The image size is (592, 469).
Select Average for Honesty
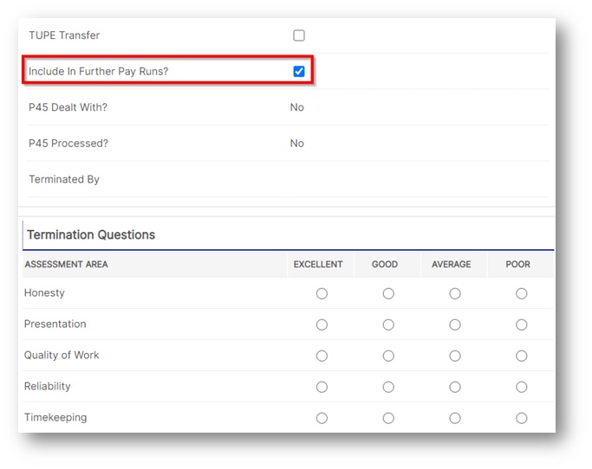(x=454, y=293)
